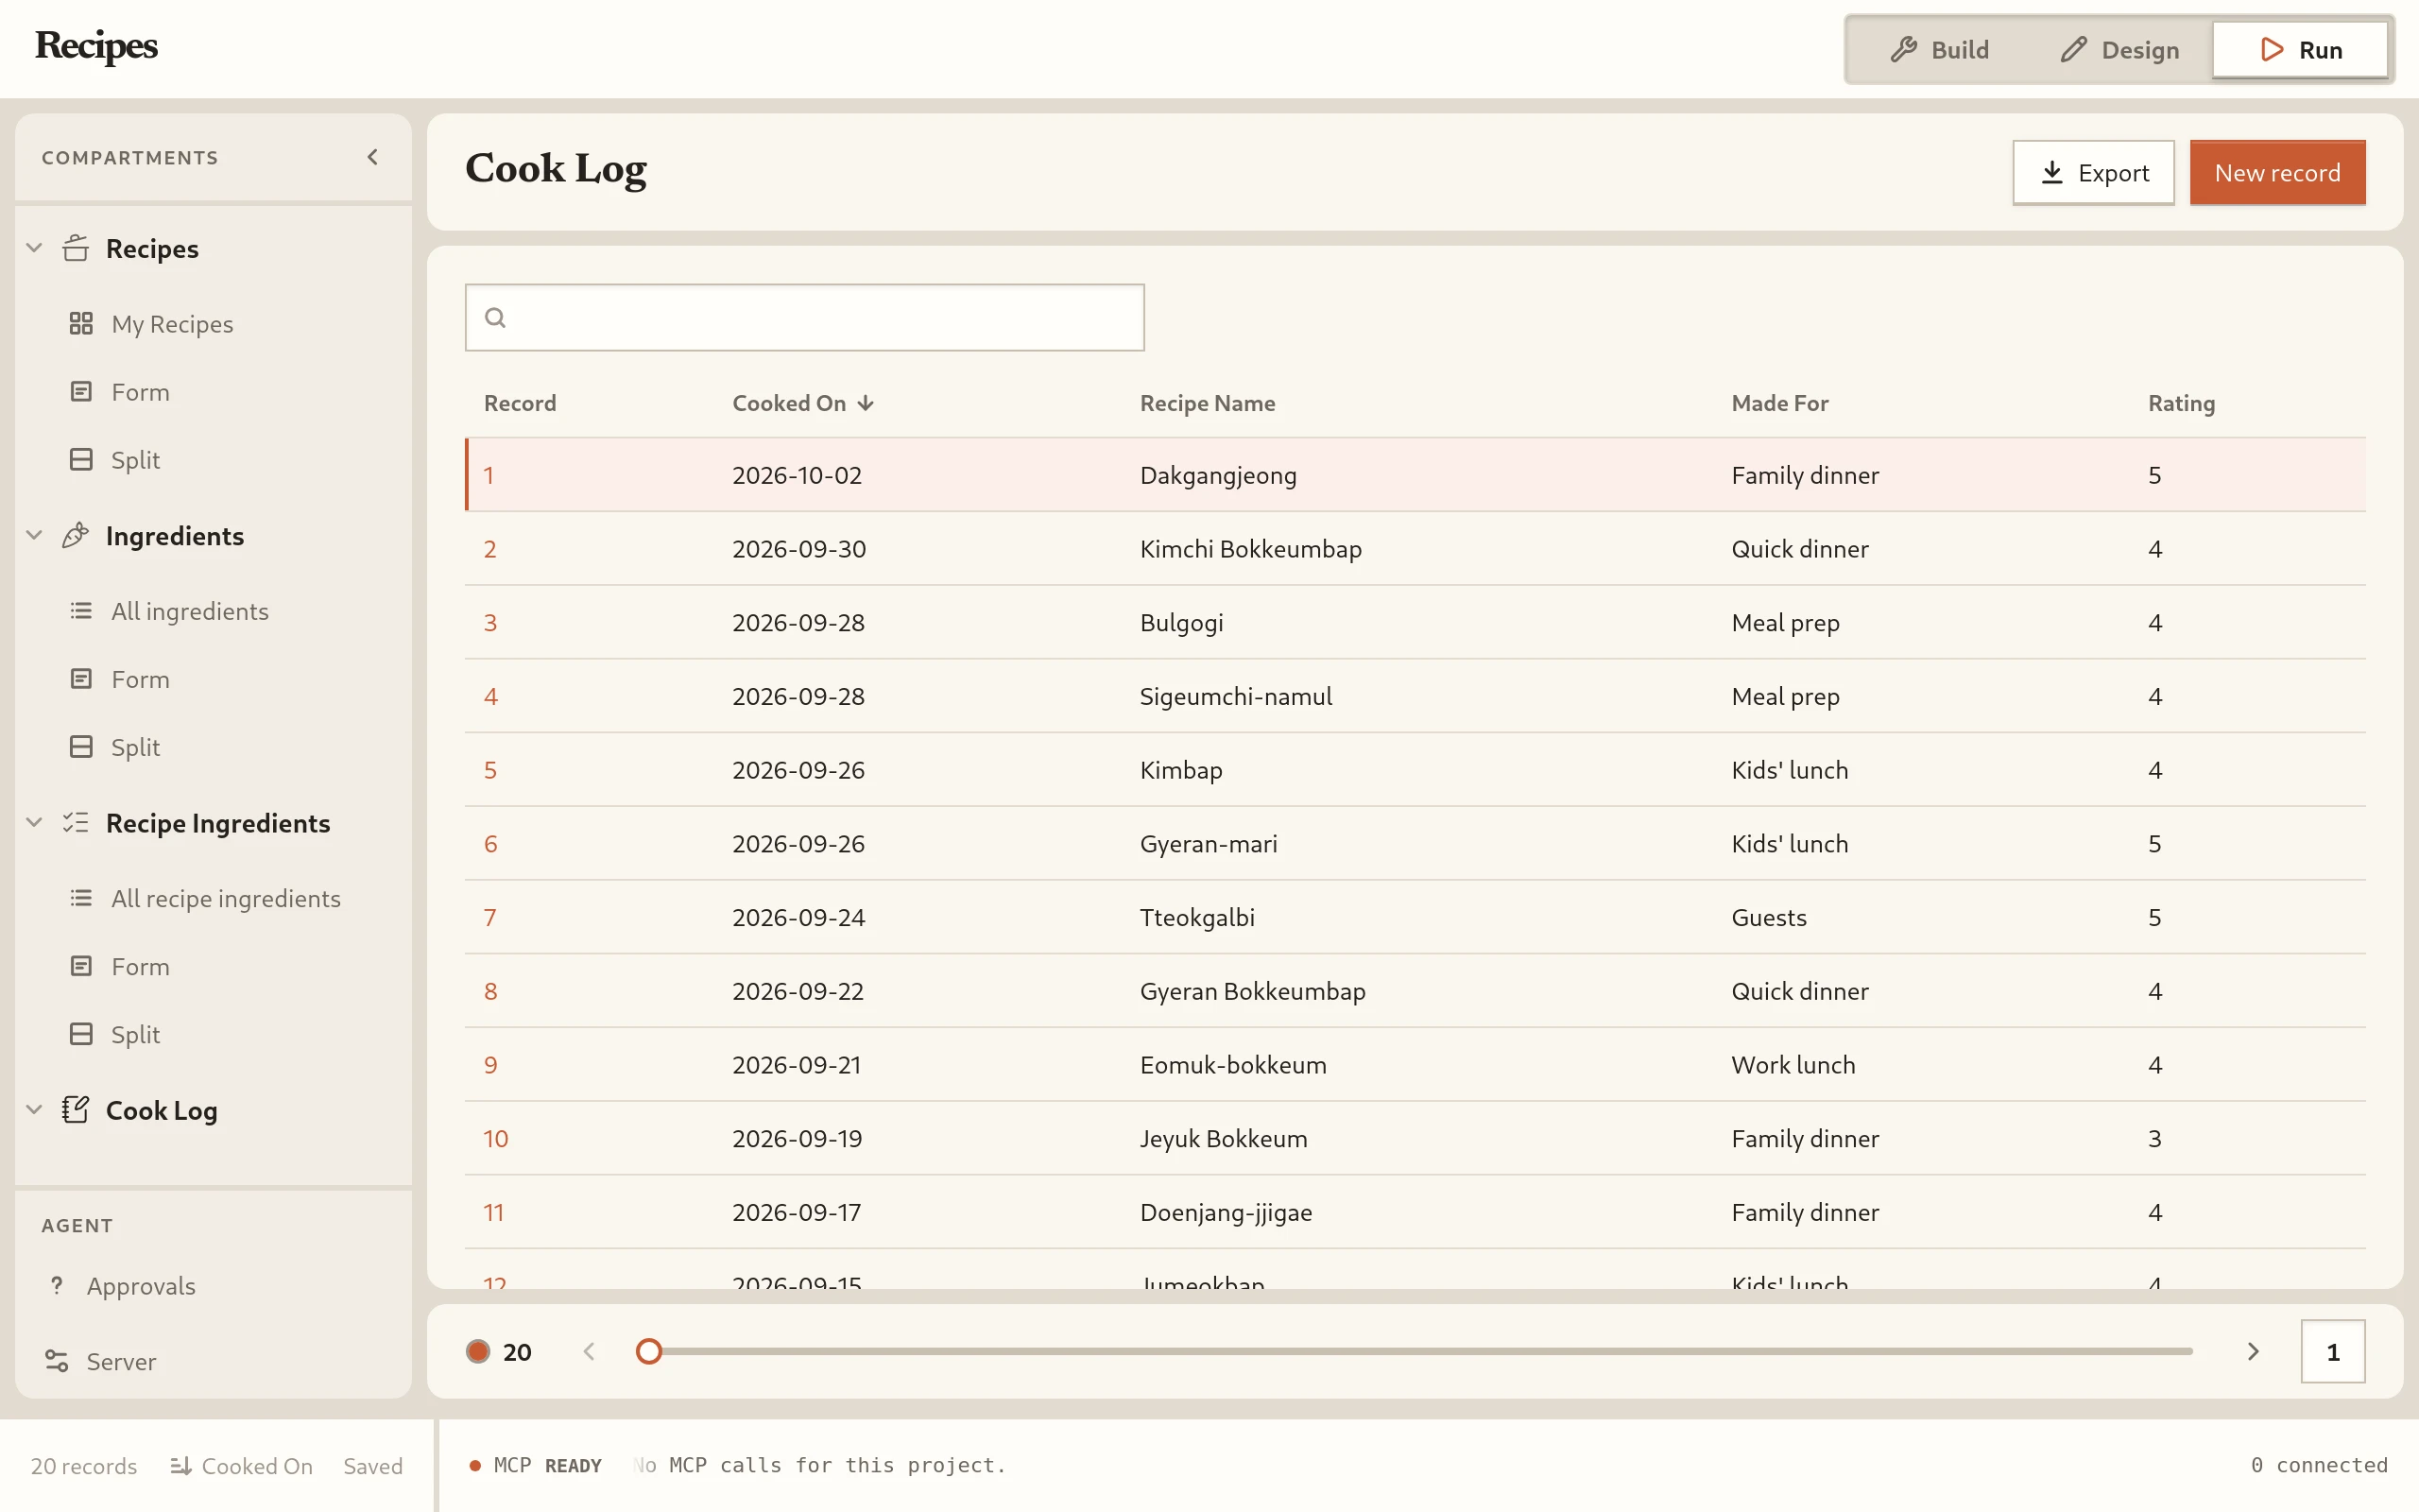The height and width of the screenshot is (1512, 2419).
Task: Switch to Build mode
Action: (x=1939, y=49)
